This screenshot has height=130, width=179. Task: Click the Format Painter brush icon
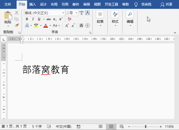pyautogui.click(x=17, y=25)
